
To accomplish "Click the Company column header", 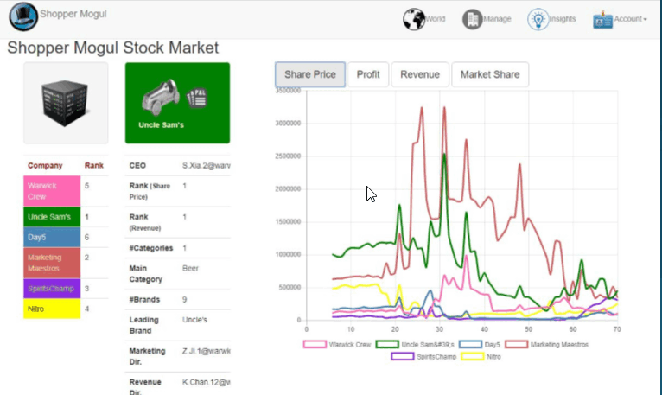I will pos(45,166).
